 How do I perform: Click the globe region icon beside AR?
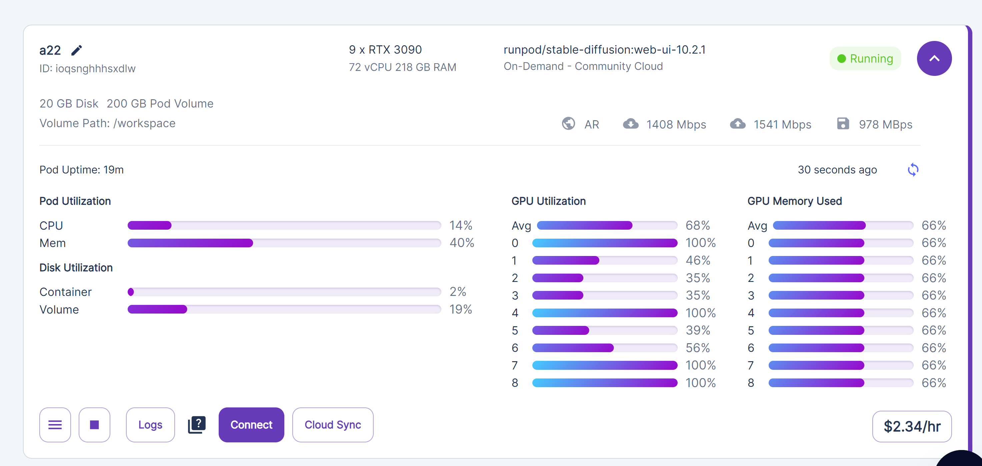point(568,124)
